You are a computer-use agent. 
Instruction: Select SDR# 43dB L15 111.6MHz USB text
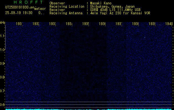115,10
